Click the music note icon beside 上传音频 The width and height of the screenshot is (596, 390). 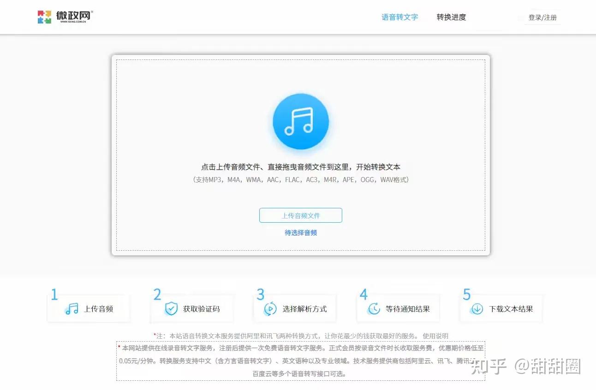coord(72,309)
